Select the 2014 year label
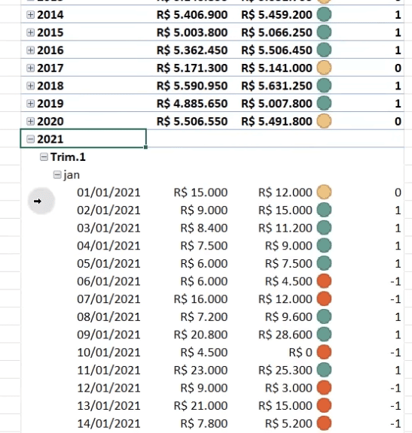This screenshot has height=433, width=412. [x=50, y=14]
